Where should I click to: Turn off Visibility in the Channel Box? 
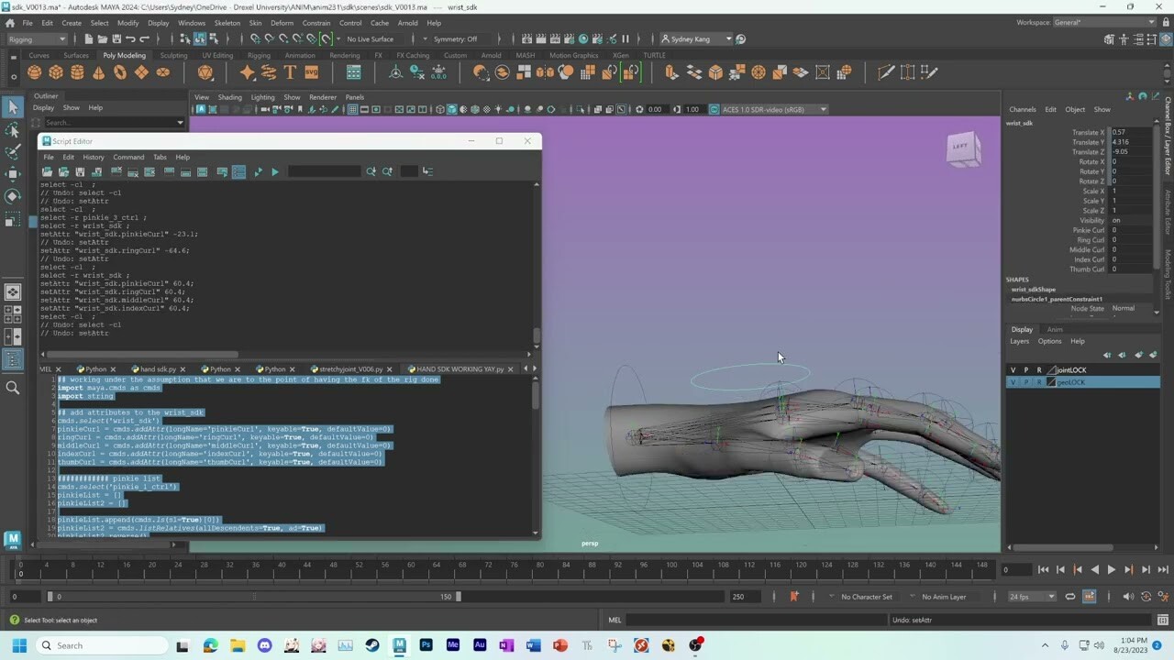pos(1114,220)
